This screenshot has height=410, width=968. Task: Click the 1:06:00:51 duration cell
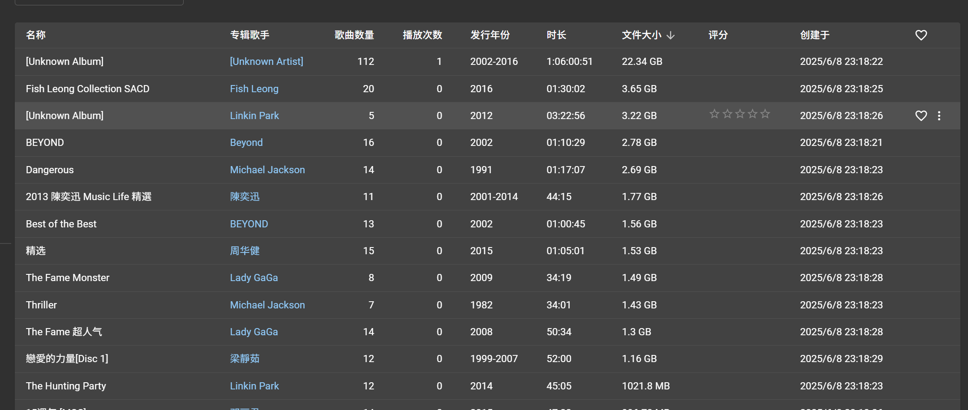(569, 61)
